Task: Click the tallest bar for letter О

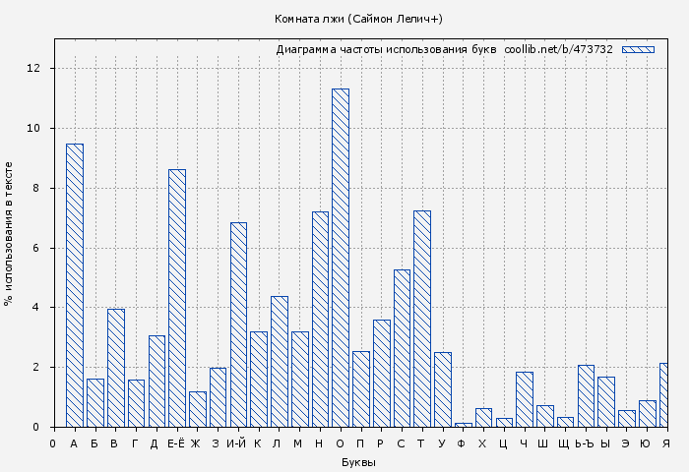Action: point(341,258)
